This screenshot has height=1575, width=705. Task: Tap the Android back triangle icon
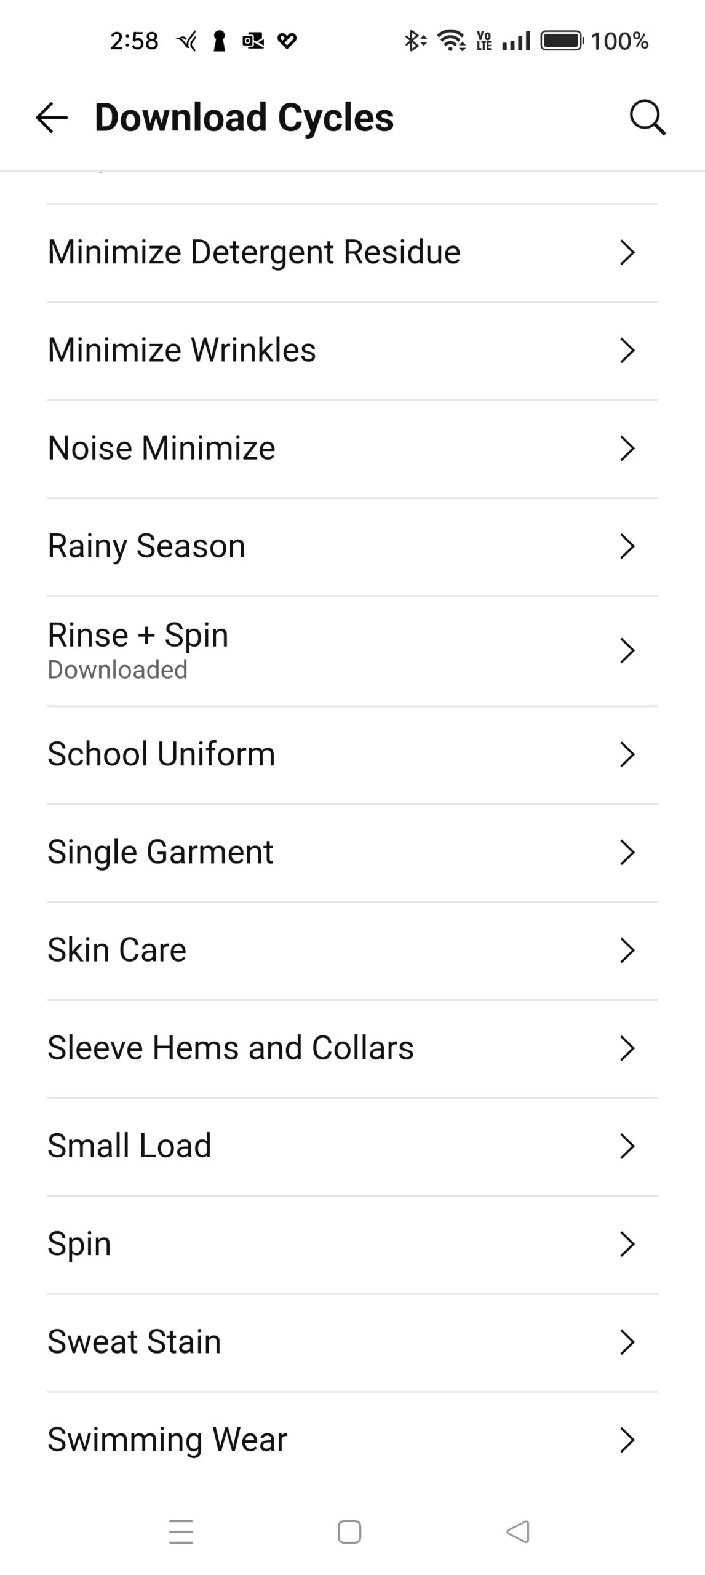click(517, 1531)
